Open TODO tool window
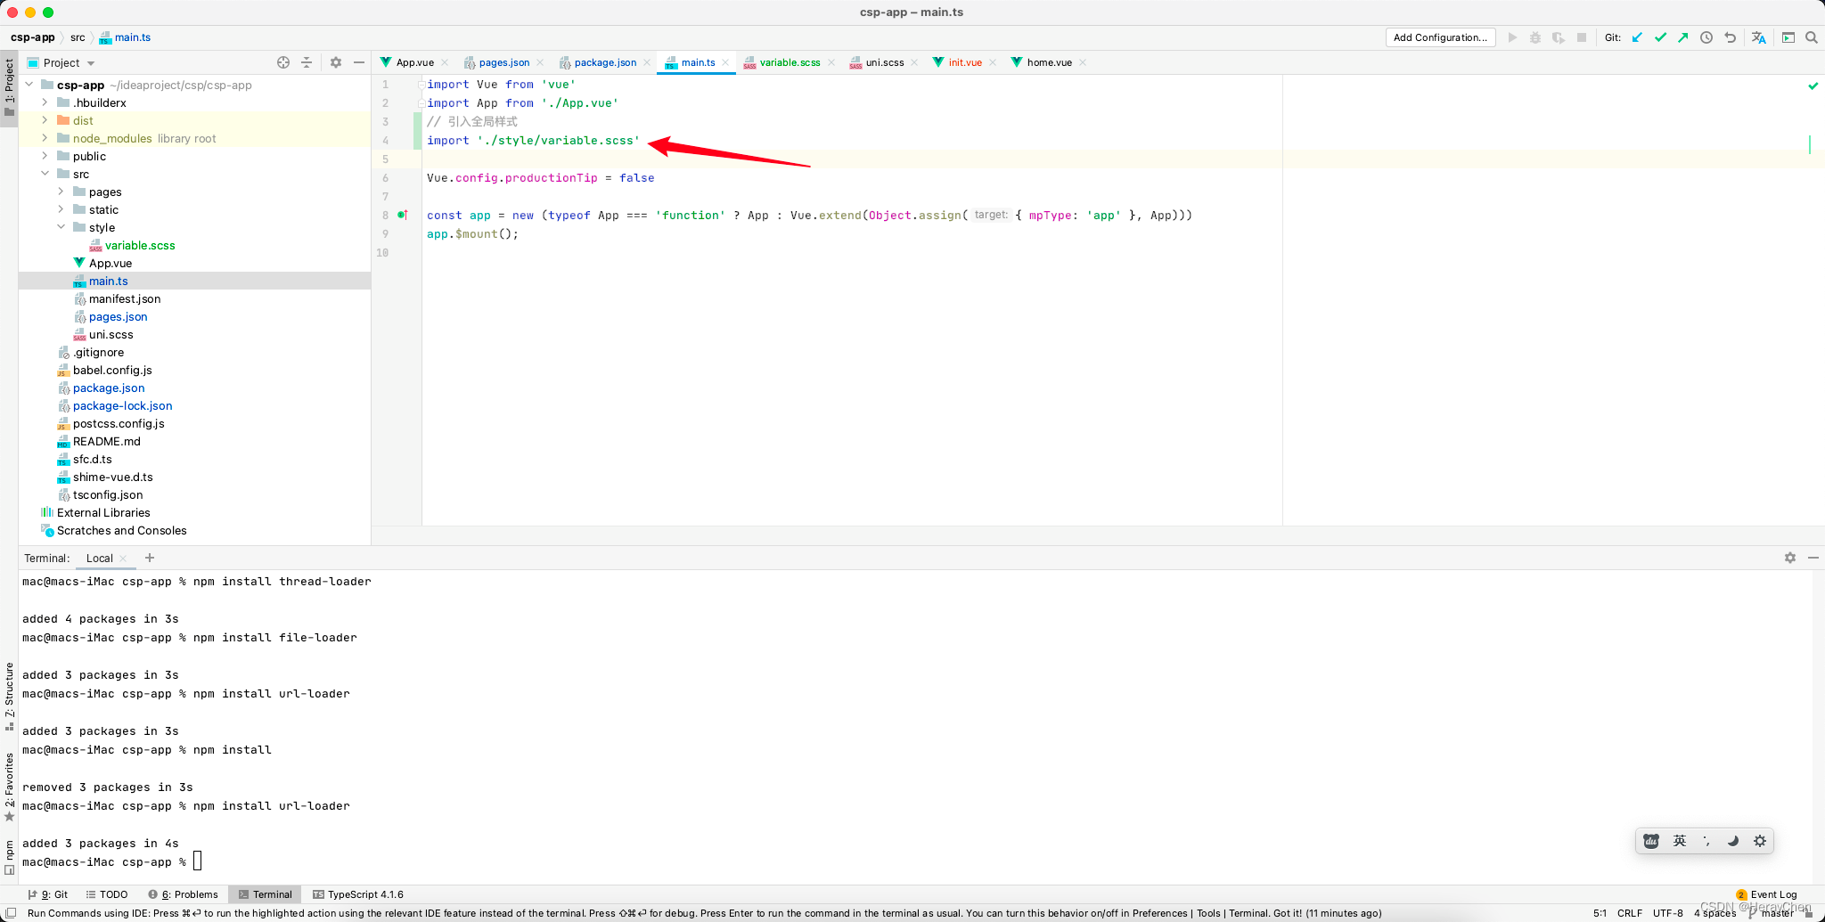 107,894
